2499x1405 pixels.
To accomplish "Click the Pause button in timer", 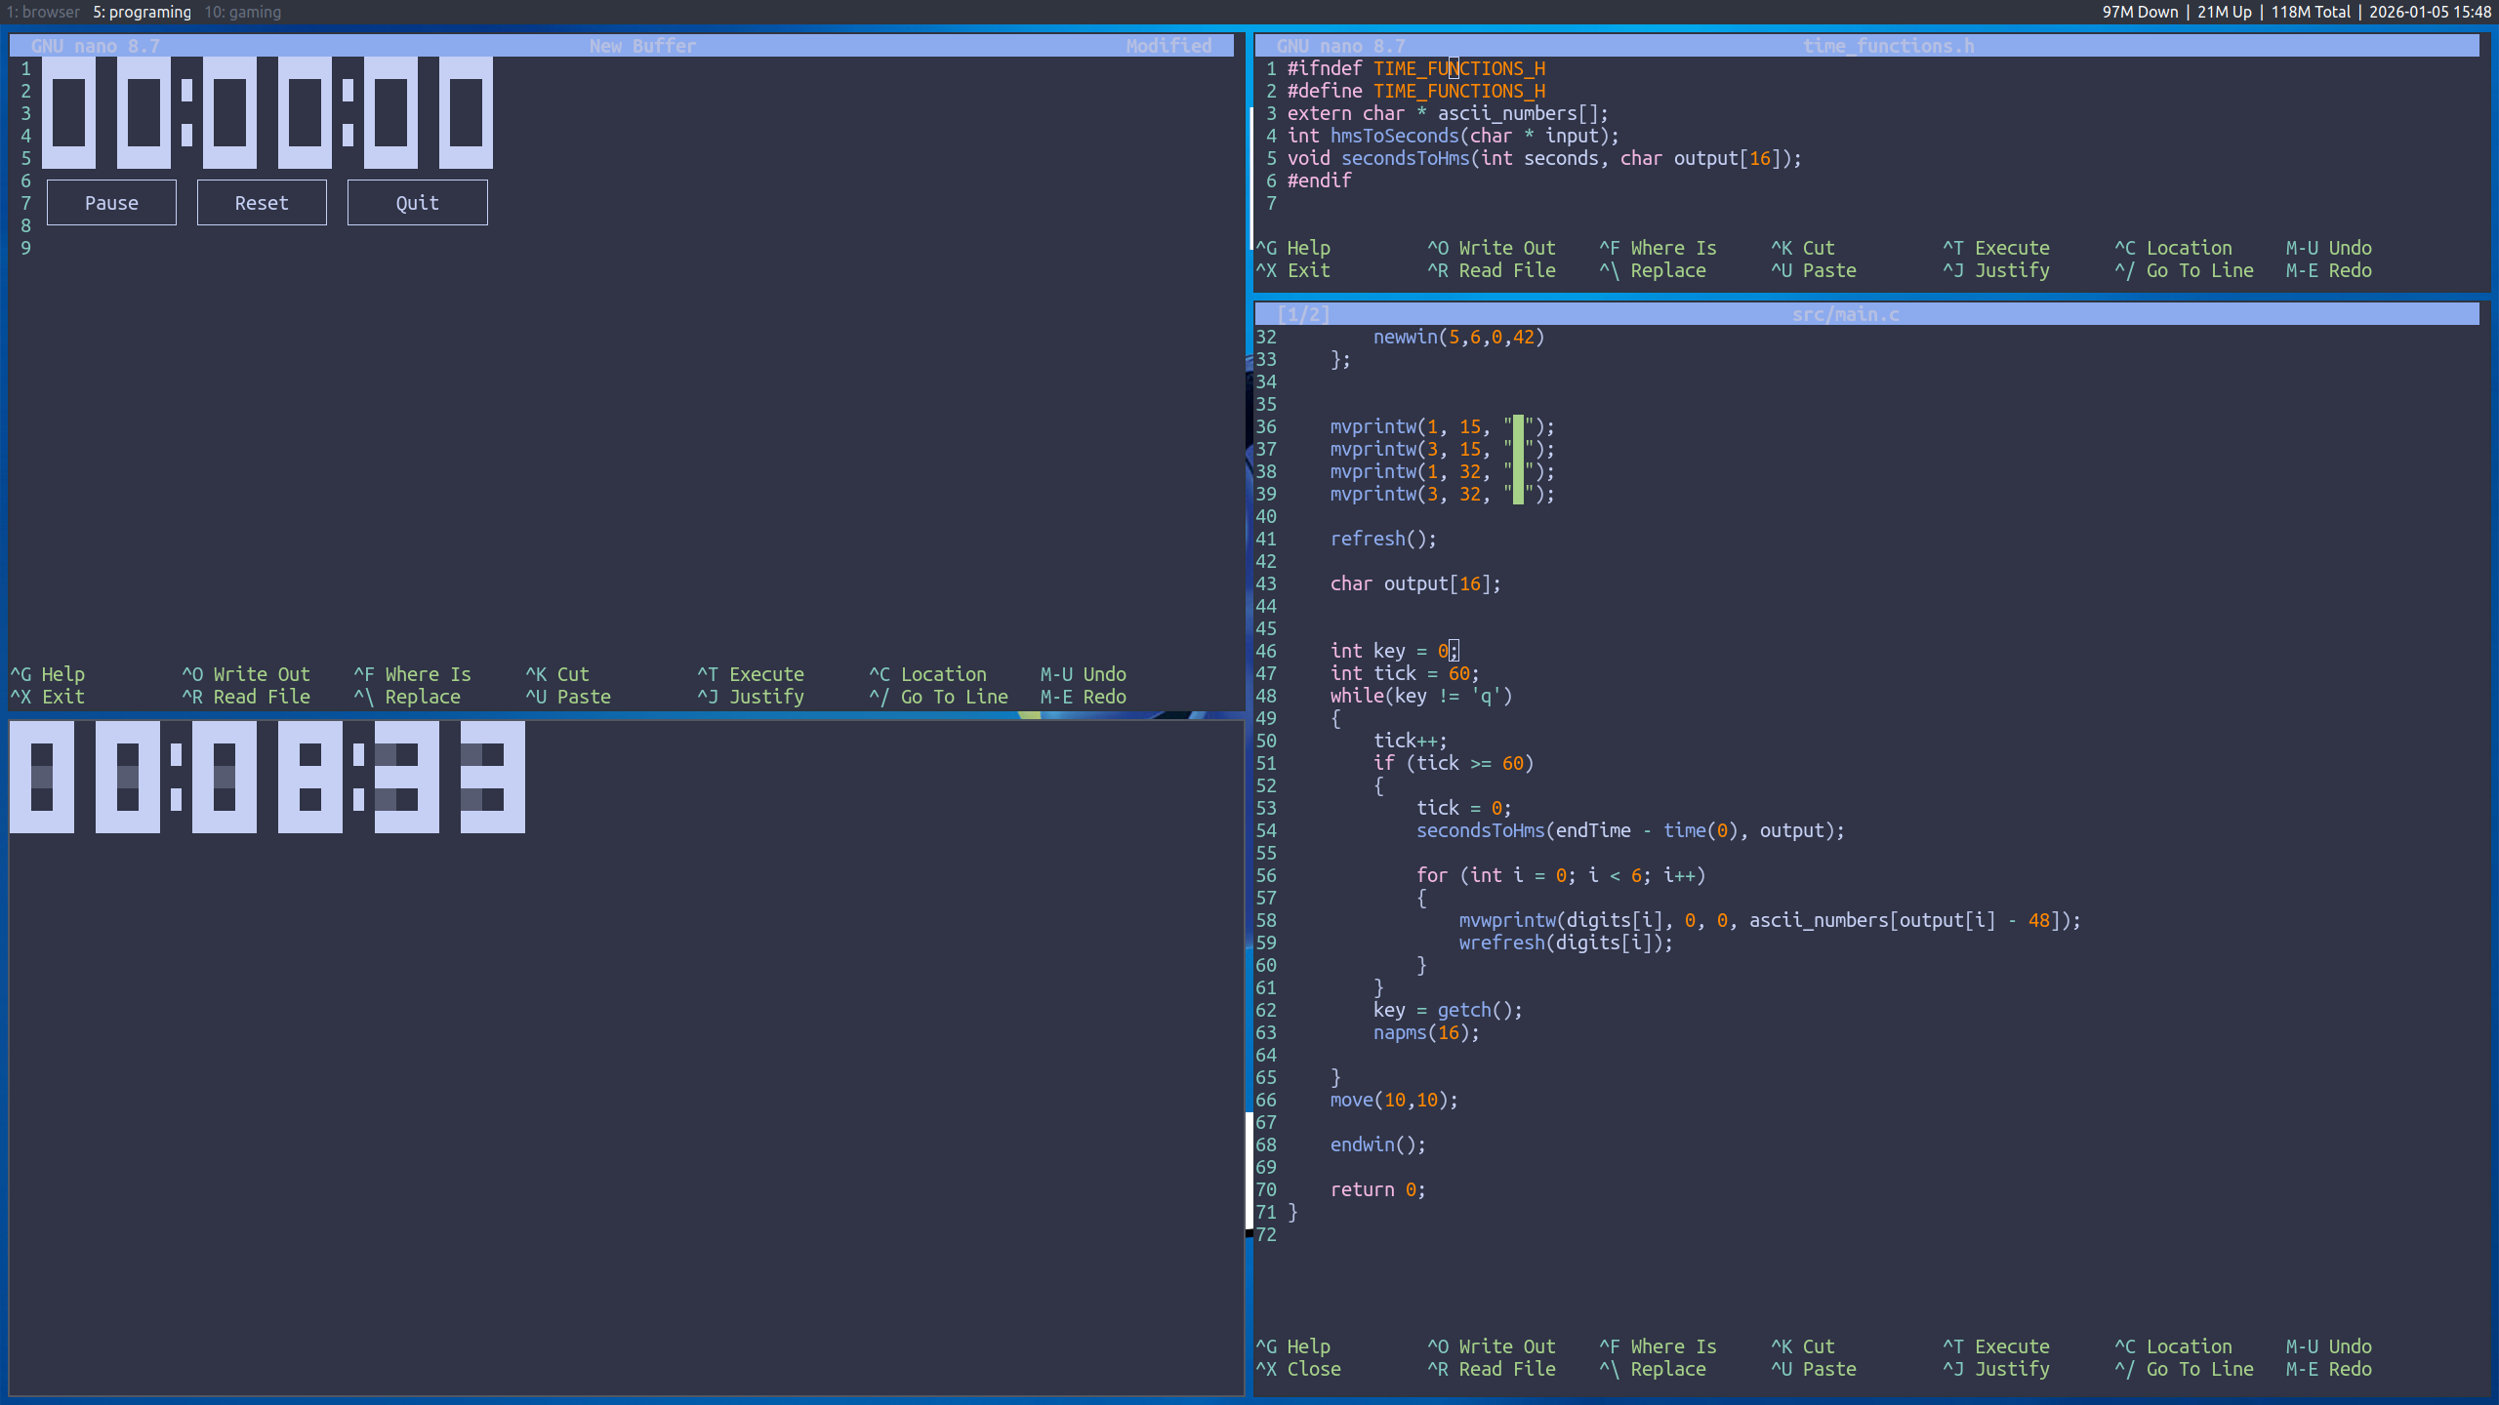I will pos(111,203).
